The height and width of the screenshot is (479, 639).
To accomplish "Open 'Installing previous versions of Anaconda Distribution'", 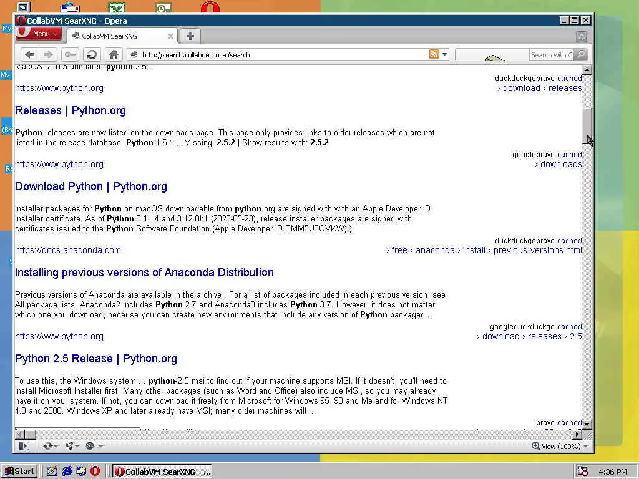I will point(144,273).
